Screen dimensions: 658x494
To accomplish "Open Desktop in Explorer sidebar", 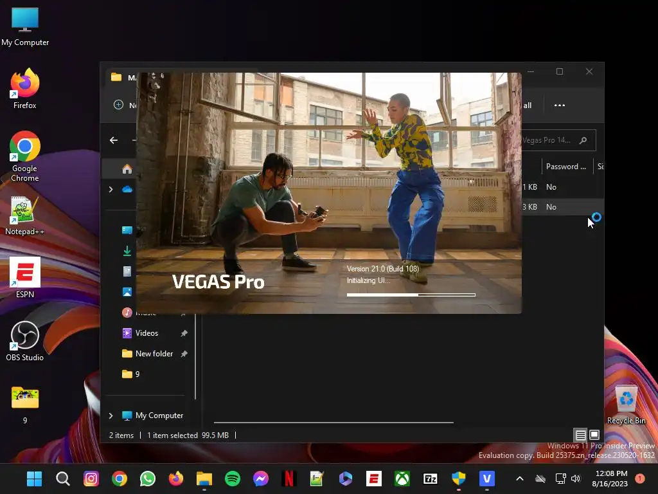I will tap(127, 230).
